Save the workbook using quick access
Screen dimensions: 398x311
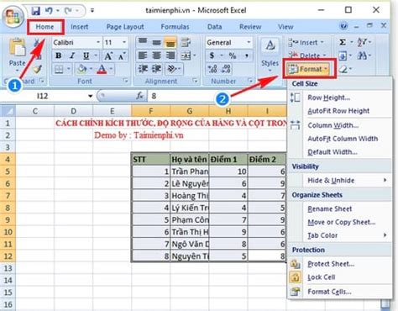pos(35,11)
